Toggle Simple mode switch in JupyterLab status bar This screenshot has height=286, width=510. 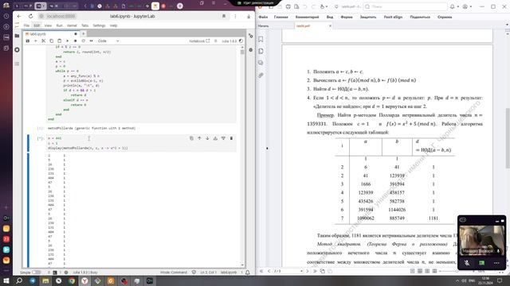tap(36, 272)
